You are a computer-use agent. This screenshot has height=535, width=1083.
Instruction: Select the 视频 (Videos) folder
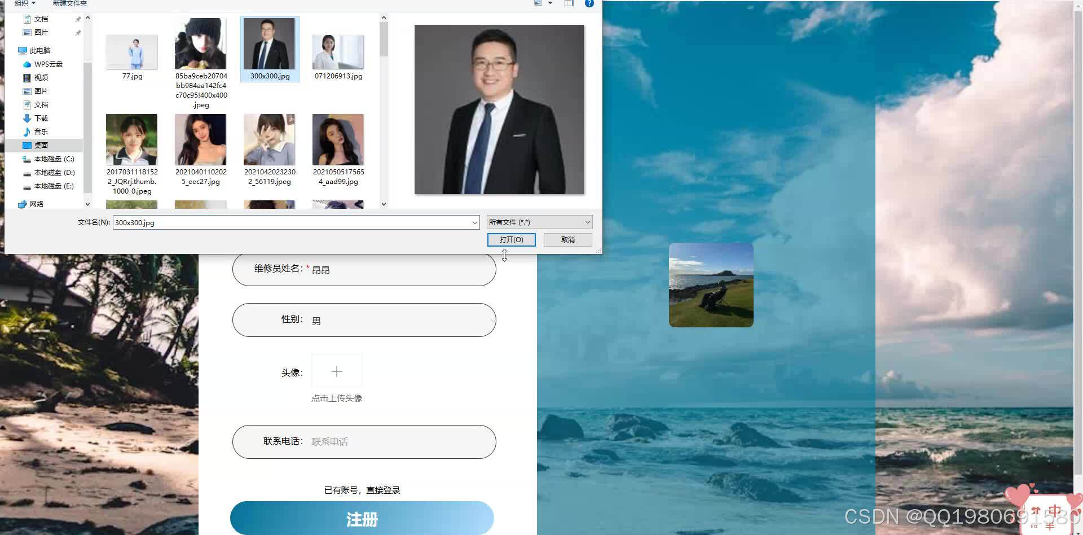coord(41,77)
